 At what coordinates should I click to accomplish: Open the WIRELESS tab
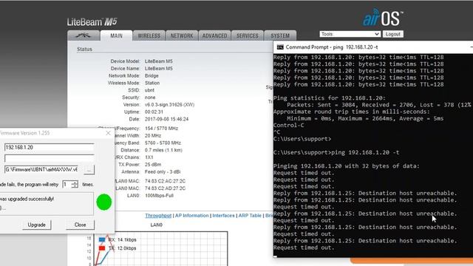(149, 35)
